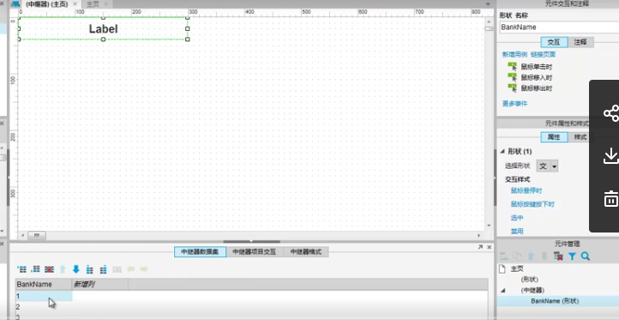Image resolution: width=619 pixels, height=320 pixels.
Task: Click the shape name field containing BankName
Action: 559,27
